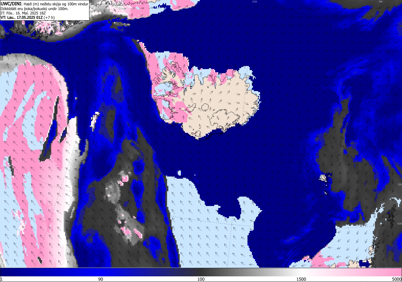Screen dimensions: 402x282
Task: Click the '60N' latitude label
Action: [399, 224]
